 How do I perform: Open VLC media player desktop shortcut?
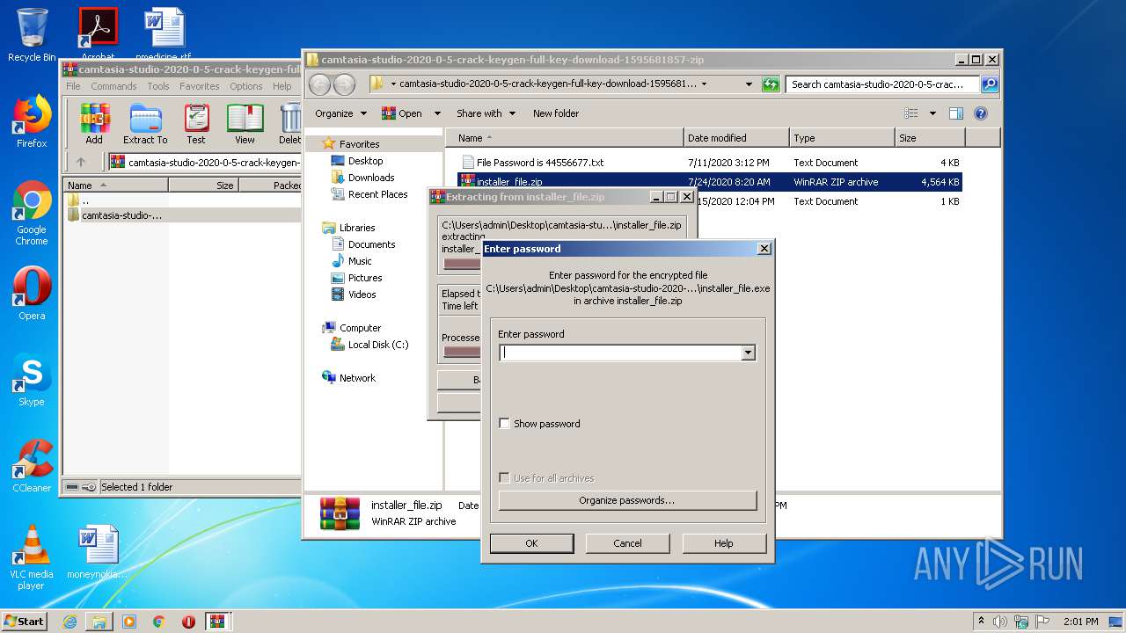[x=32, y=557]
